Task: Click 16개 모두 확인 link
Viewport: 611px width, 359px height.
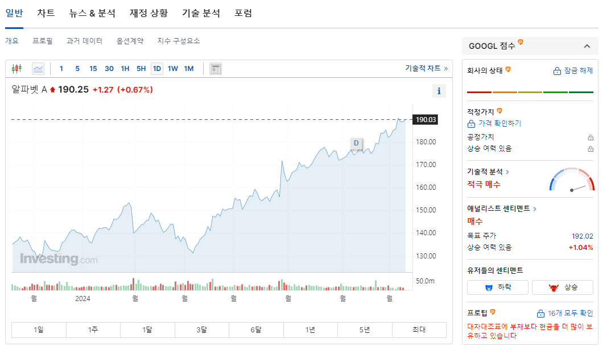Action: (x=565, y=313)
